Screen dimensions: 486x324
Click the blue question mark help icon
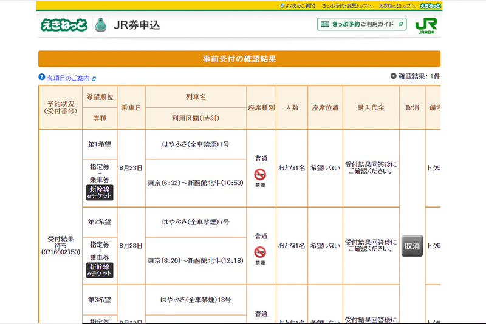[42, 77]
